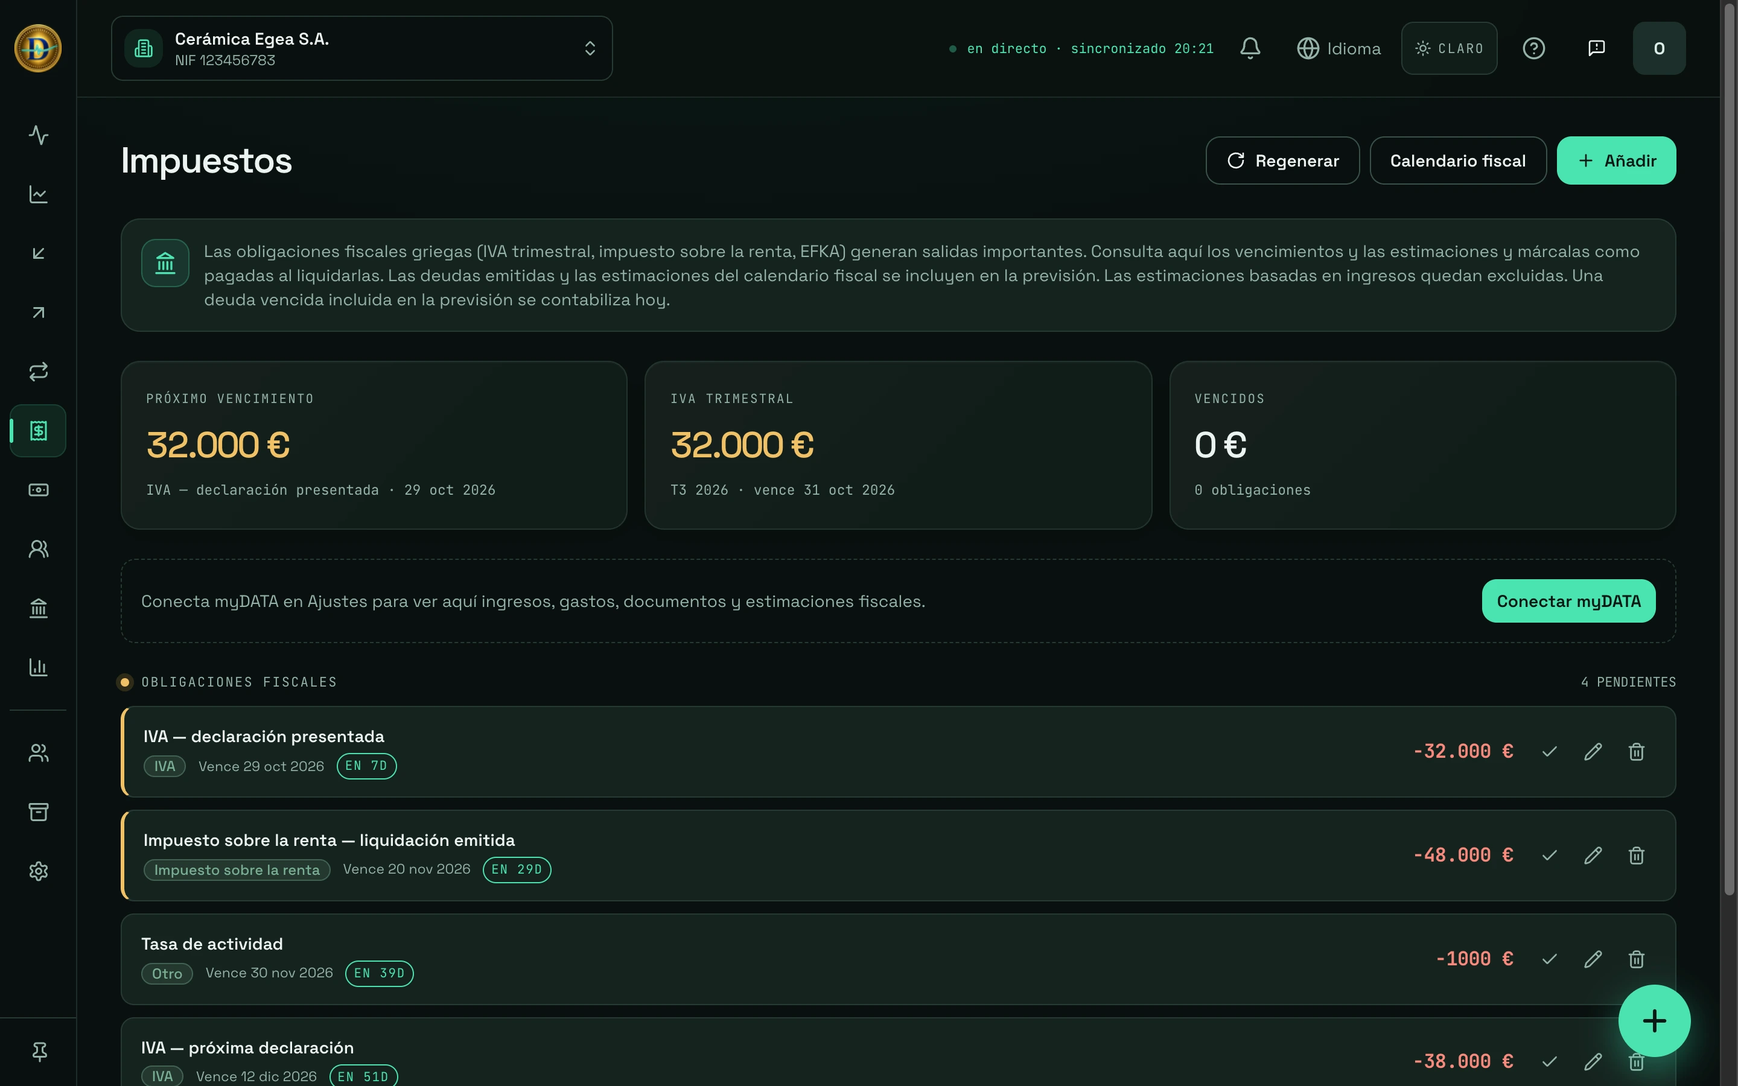Click the 'EN 39D' due badge

pyautogui.click(x=379, y=973)
